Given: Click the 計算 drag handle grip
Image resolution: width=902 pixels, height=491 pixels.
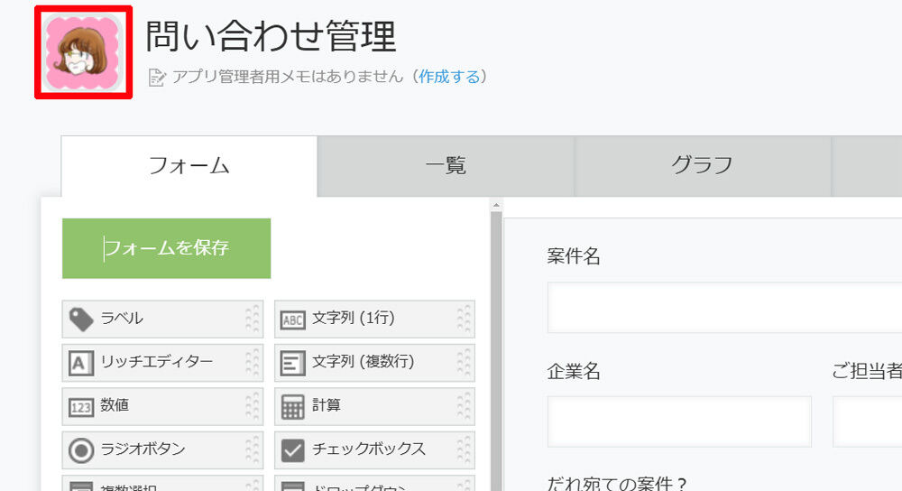Looking at the screenshot, I should click(x=464, y=406).
